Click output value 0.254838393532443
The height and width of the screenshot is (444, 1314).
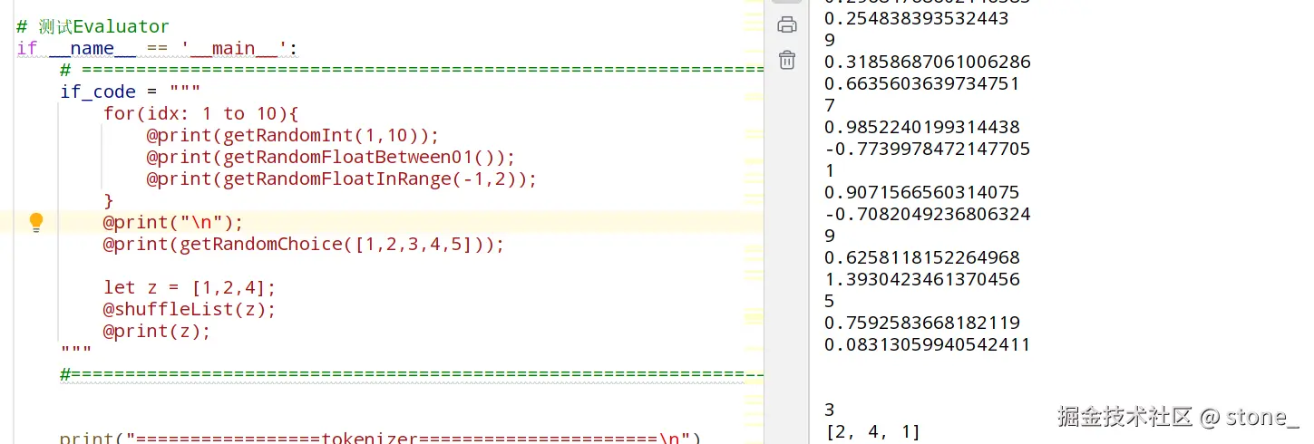(x=916, y=18)
